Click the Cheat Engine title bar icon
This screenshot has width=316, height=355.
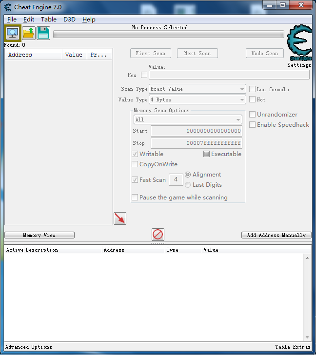pyautogui.click(x=8, y=7)
